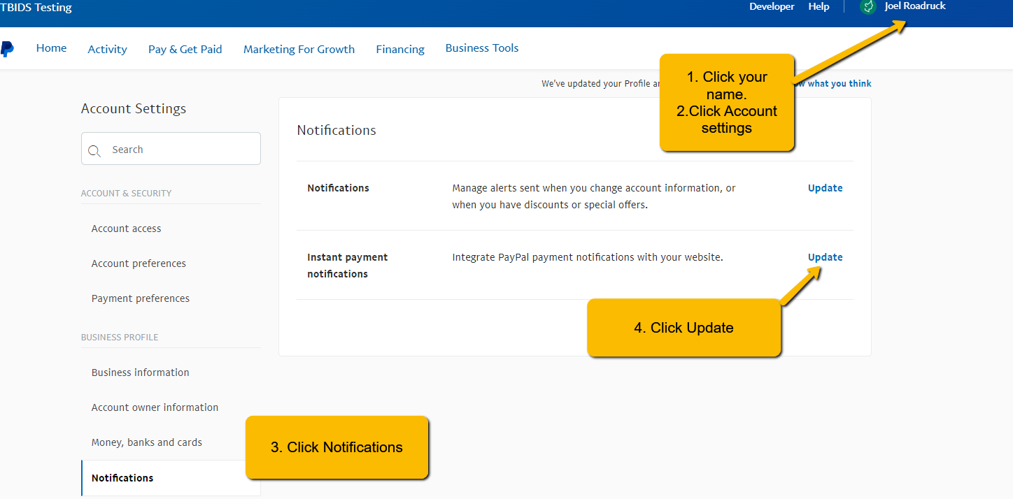The width and height of the screenshot is (1013, 499).
Task: Open the Financing menu
Action: 400,49
